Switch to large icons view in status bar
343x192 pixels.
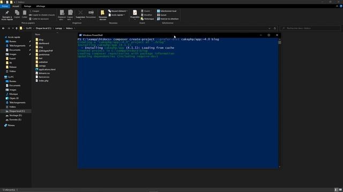(x=340, y=190)
